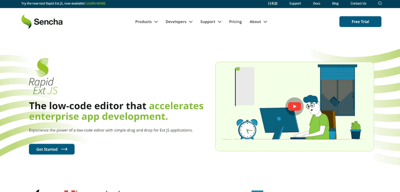Screen dimensions: 400x192
Task: Open the Docs link
Action: 316,3
